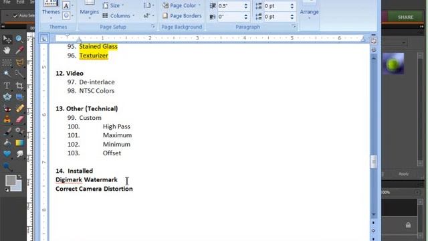428x241 pixels.
Task: Click the highlighted text Stained Glass
Action: 98,46
